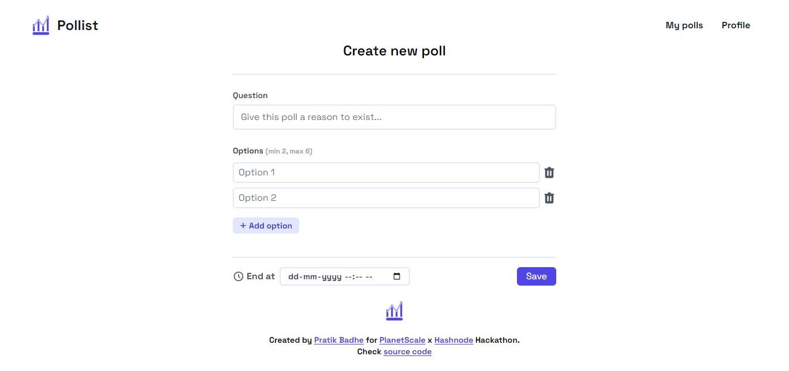Viewport: 789px width, 371px height.
Task: Open the My polls page
Action: (684, 25)
